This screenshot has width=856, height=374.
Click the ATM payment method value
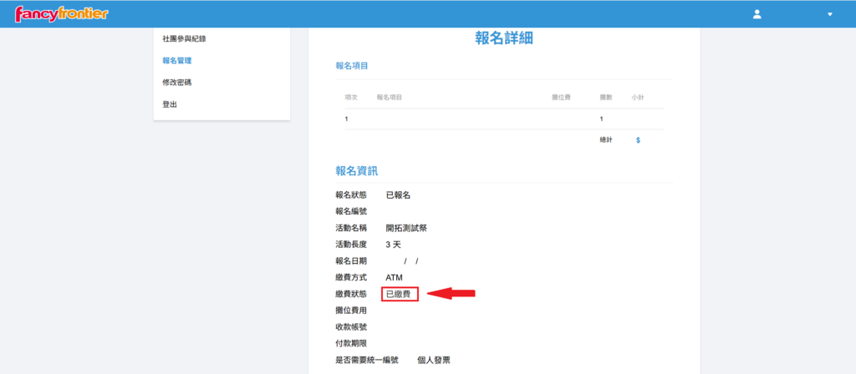[x=394, y=276]
